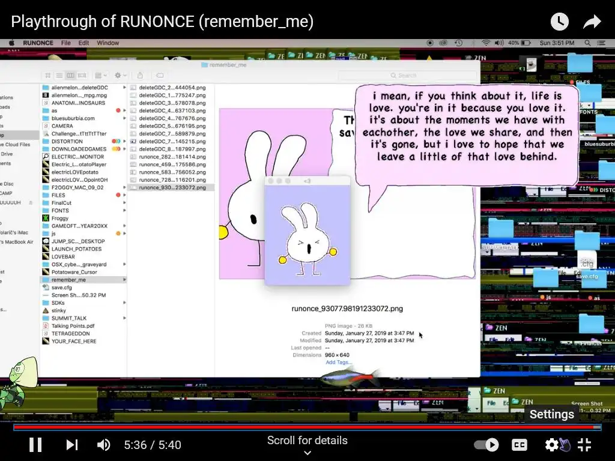The height and width of the screenshot is (461, 615).
Task: Mute the video volume
Action: tap(103, 445)
